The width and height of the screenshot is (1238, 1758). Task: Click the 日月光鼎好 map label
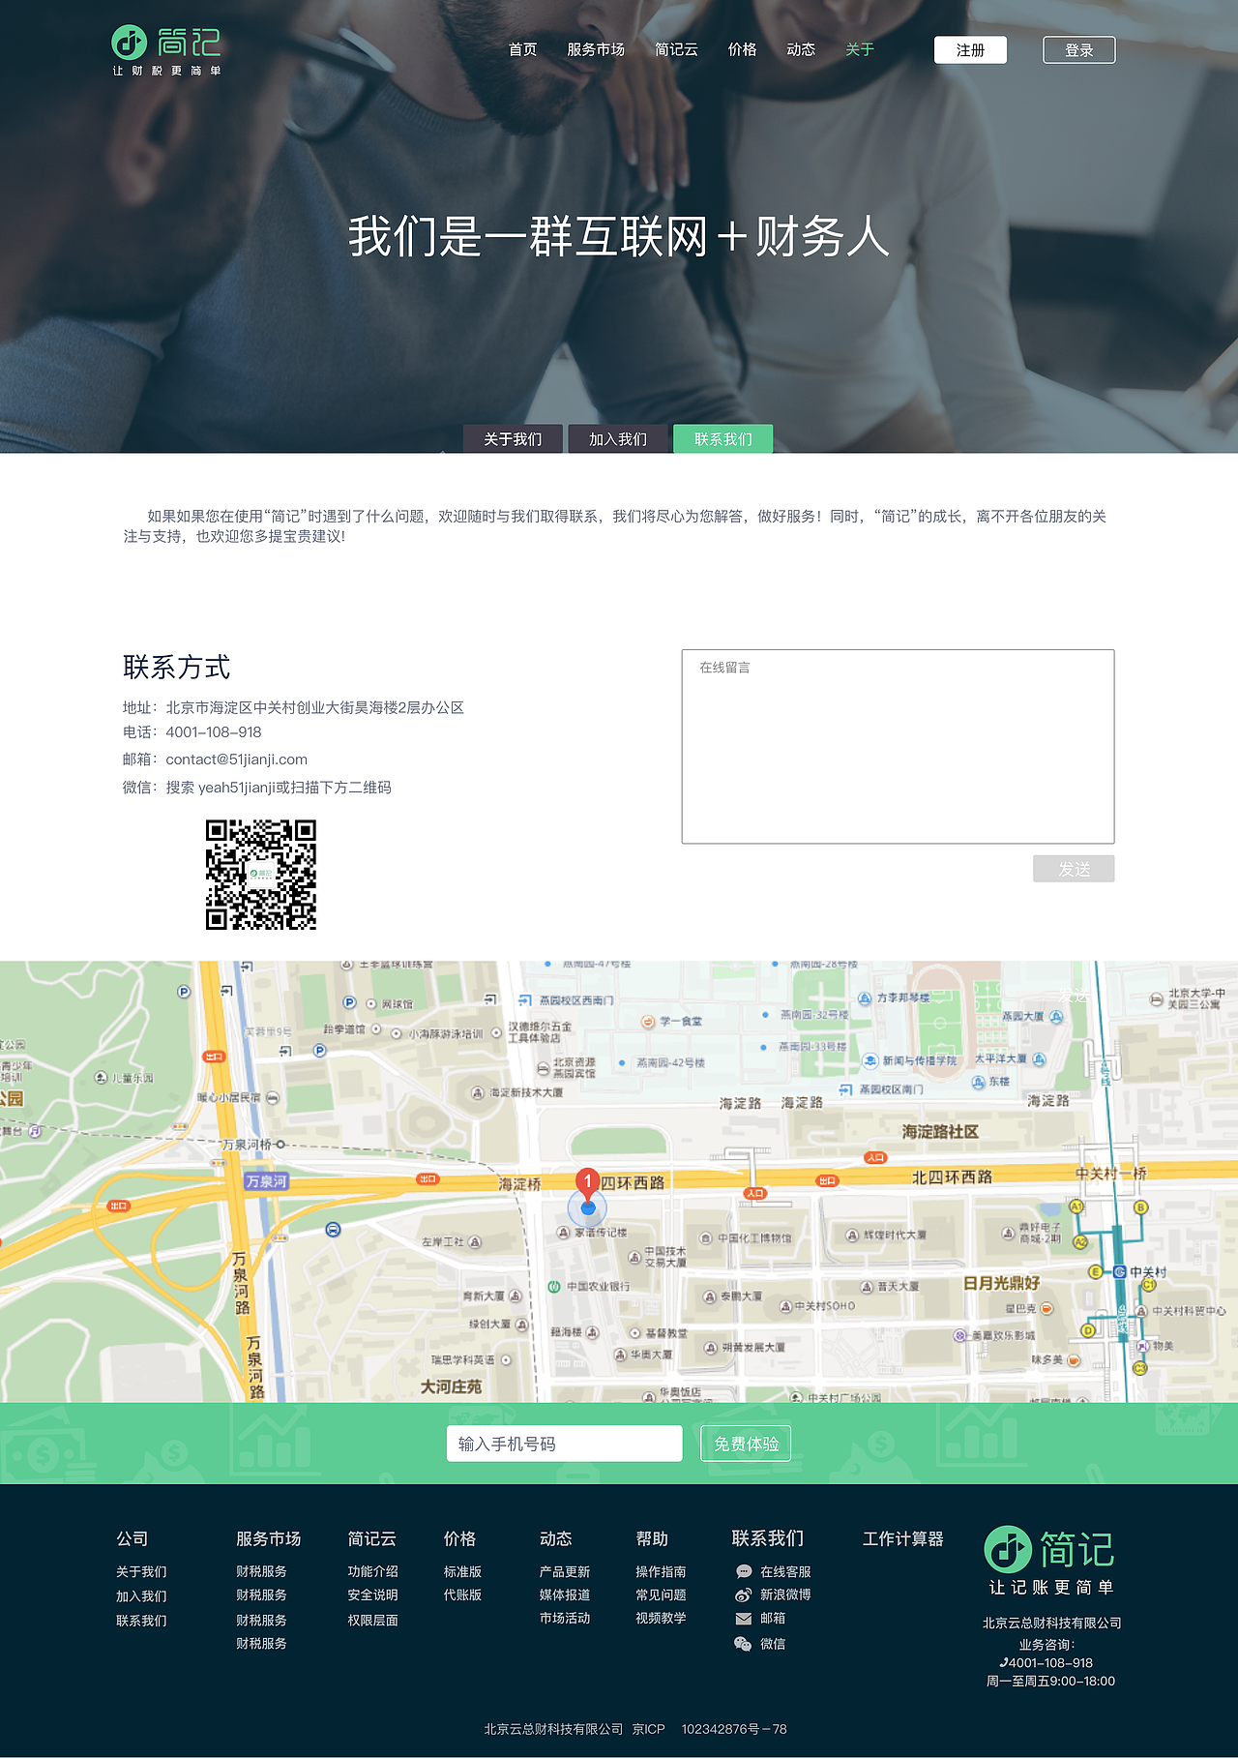1001,1283
